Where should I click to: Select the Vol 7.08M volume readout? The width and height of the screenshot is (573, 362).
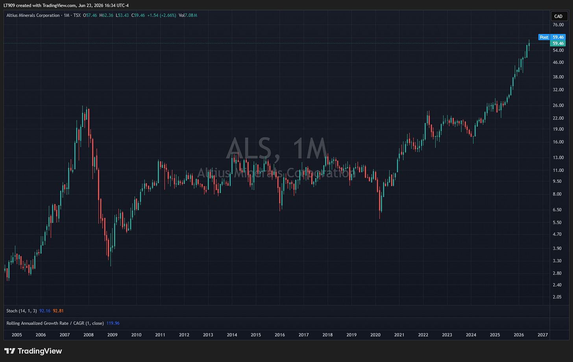point(188,15)
